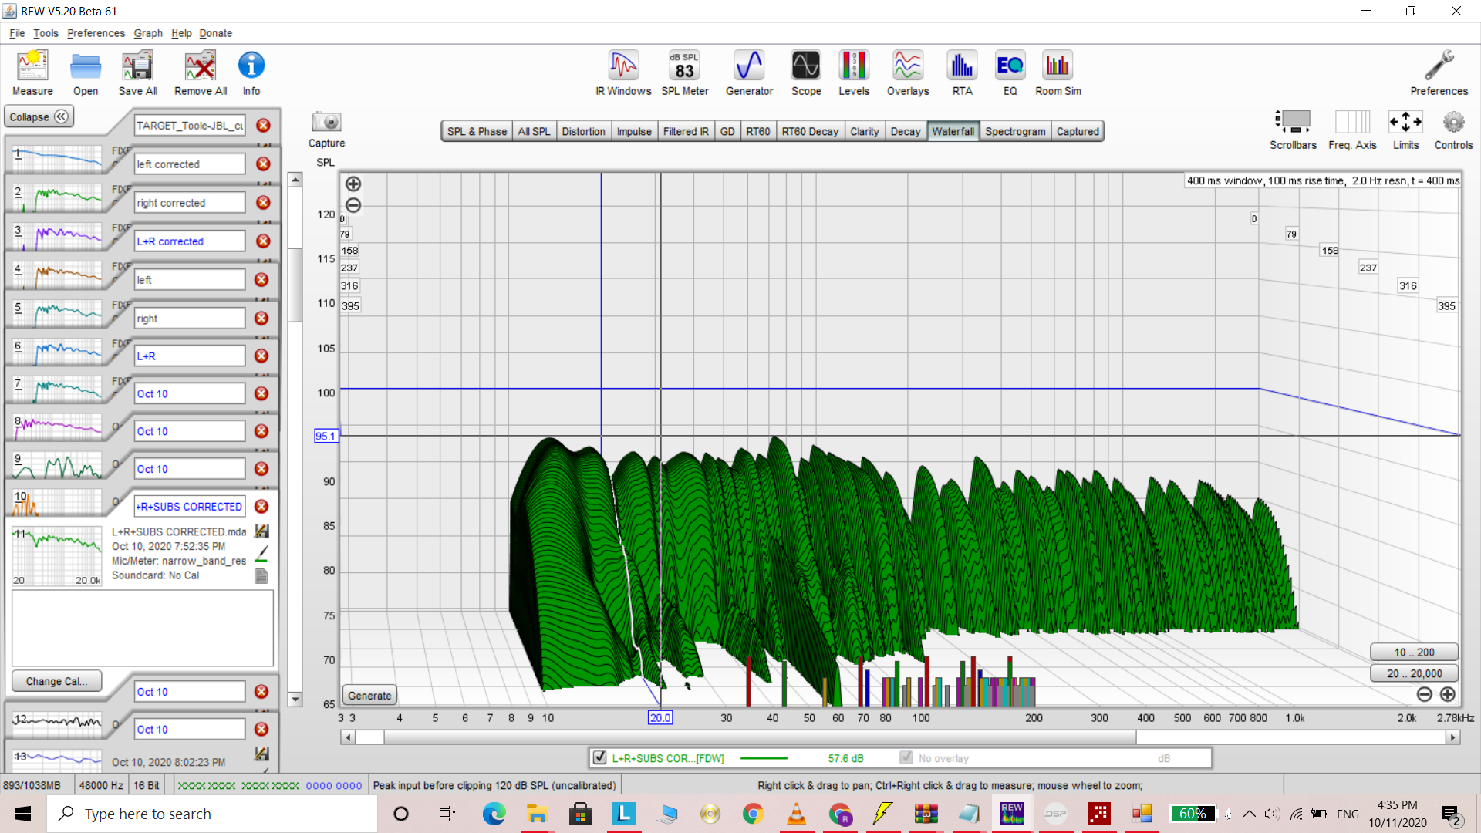Delete the 'L+R corrected' measurement
The width and height of the screenshot is (1481, 833).
tap(263, 241)
